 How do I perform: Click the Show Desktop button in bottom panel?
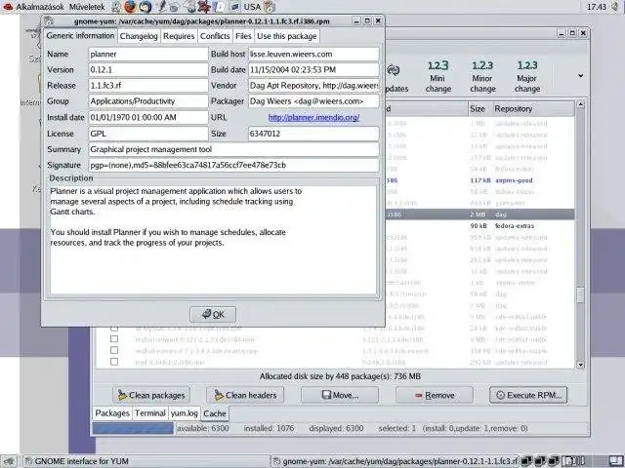point(9,461)
